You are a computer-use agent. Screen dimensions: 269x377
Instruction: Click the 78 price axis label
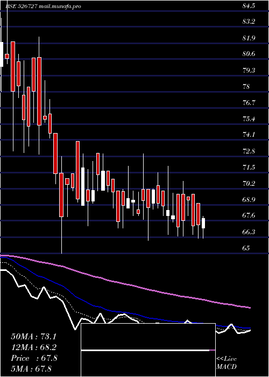(246, 86)
